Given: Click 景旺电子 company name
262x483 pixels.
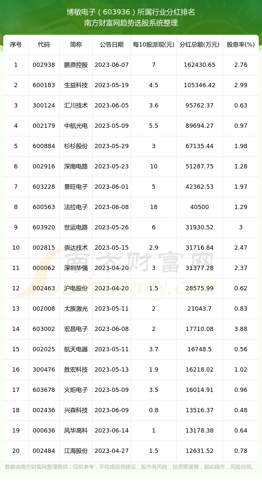Looking at the screenshot, I should pos(76,187).
